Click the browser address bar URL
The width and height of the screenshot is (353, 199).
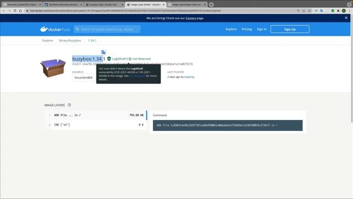(125, 11)
